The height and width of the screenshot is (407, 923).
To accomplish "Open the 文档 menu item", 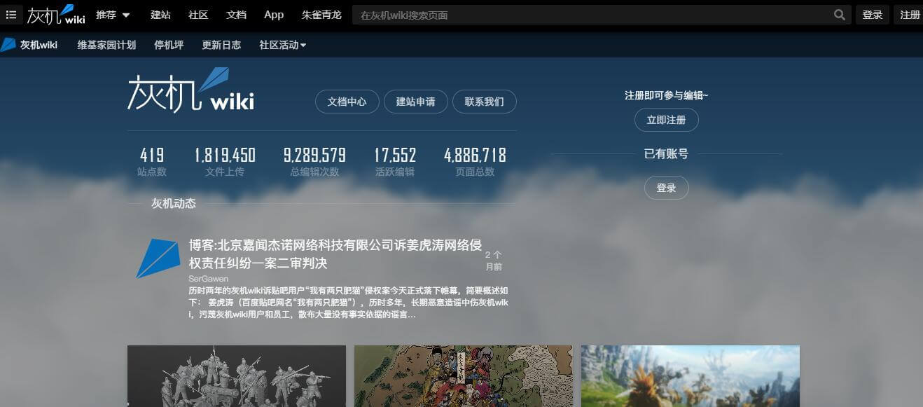I will pos(236,14).
